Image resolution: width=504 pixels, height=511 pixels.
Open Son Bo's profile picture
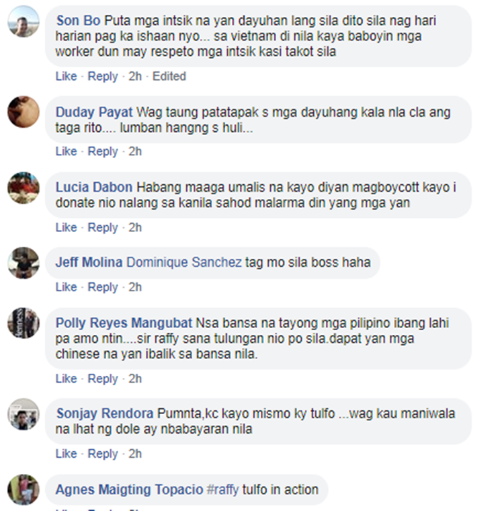pos(24,22)
